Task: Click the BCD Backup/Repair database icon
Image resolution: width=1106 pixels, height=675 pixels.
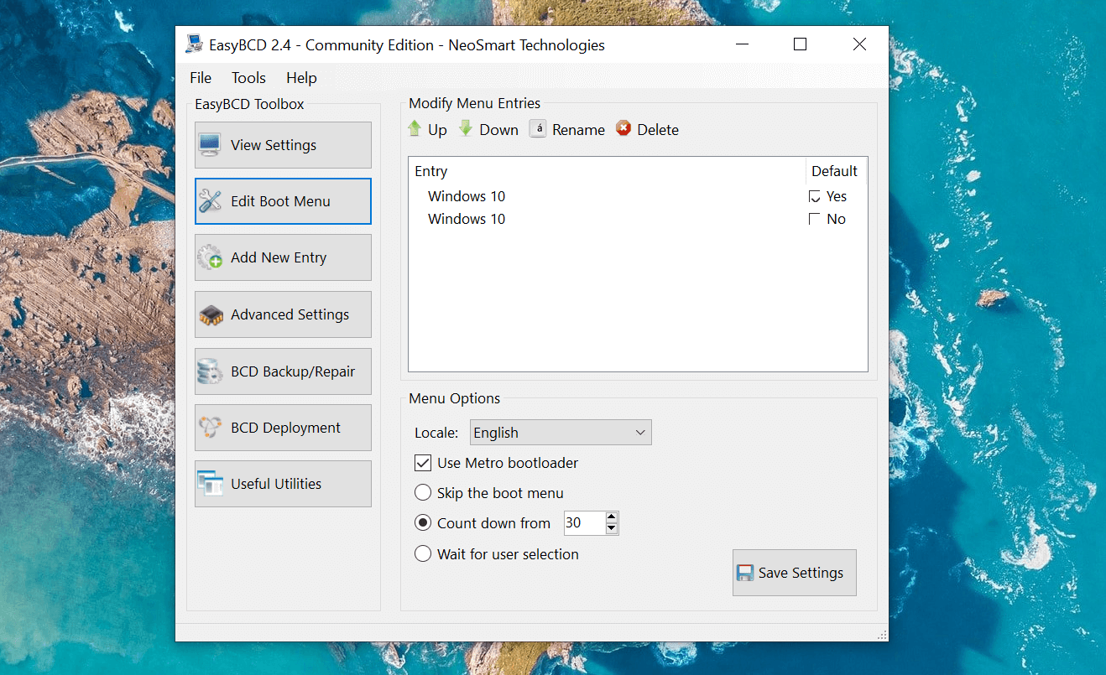Action: pyautogui.click(x=210, y=371)
